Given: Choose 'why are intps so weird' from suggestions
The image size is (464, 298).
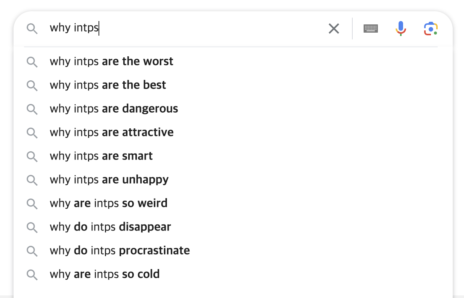Looking at the screenshot, I should tap(109, 204).
